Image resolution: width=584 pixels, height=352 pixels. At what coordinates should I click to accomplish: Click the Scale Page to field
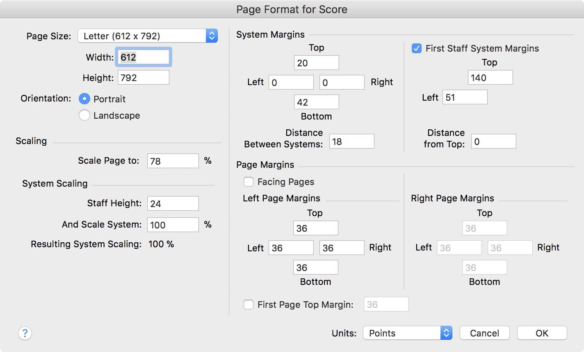(x=173, y=161)
